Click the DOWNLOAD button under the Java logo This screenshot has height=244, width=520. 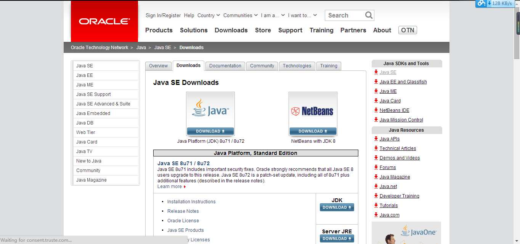click(x=210, y=131)
